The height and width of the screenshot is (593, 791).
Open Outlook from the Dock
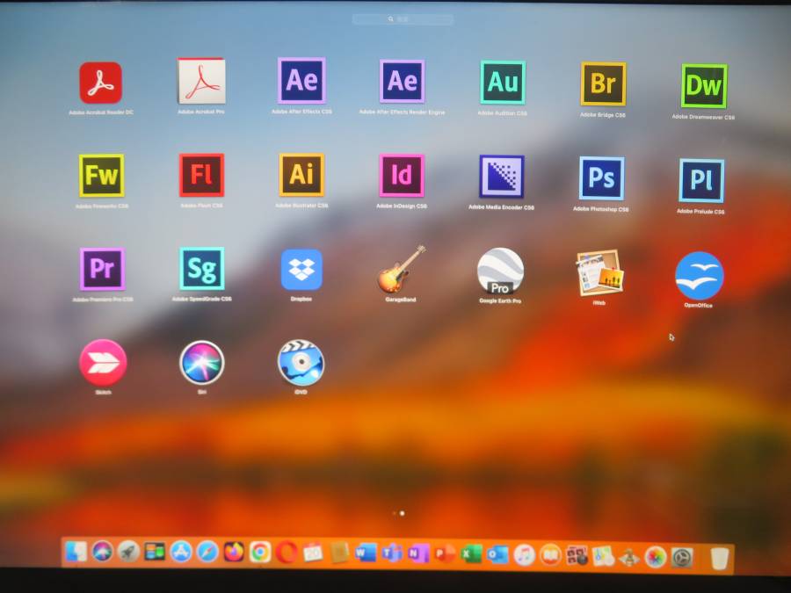[x=497, y=555]
